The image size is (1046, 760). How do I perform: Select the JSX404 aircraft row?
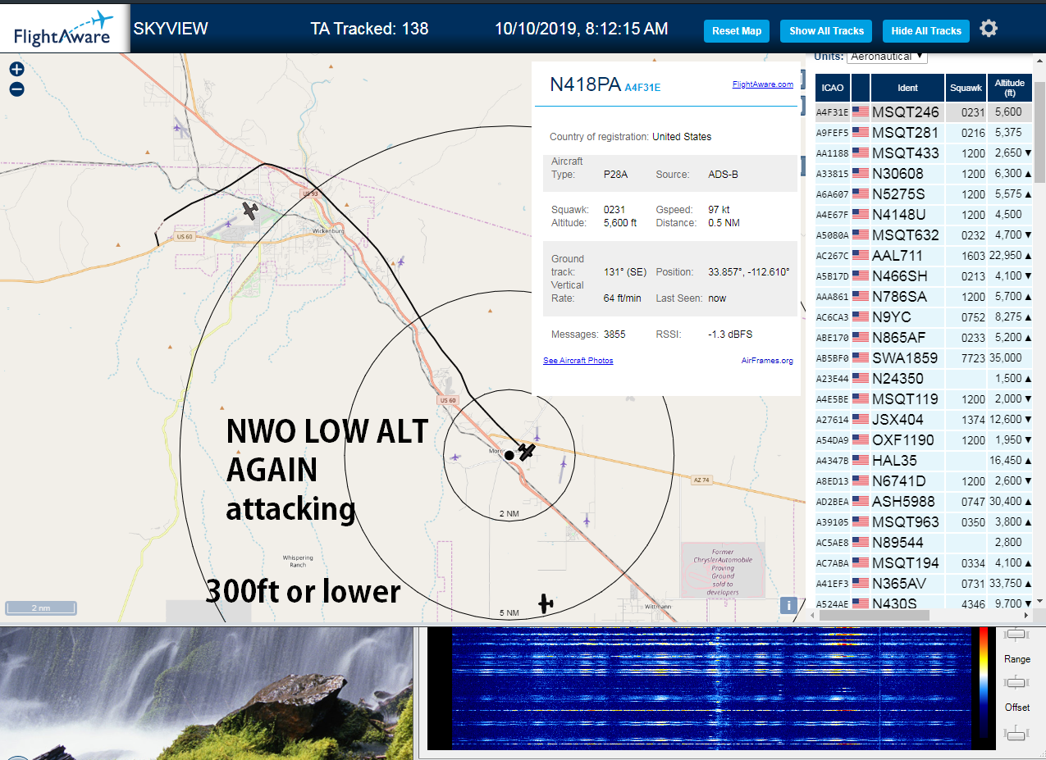point(924,419)
